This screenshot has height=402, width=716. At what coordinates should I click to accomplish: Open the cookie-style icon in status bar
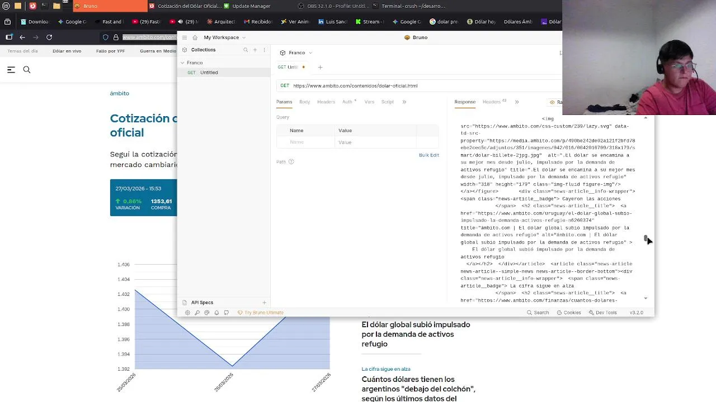pyautogui.click(x=207, y=313)
